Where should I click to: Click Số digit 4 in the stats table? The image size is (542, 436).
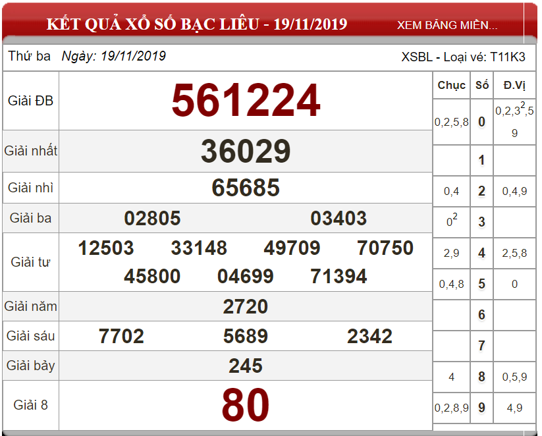482,253
